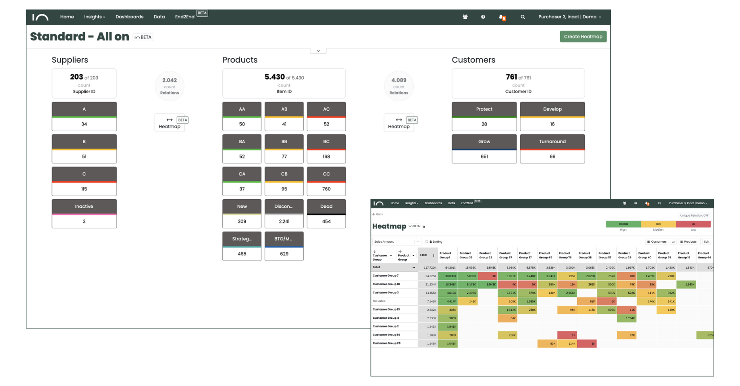
Task: Go to Dashboards in the main navbar
Action: point(129,17)
